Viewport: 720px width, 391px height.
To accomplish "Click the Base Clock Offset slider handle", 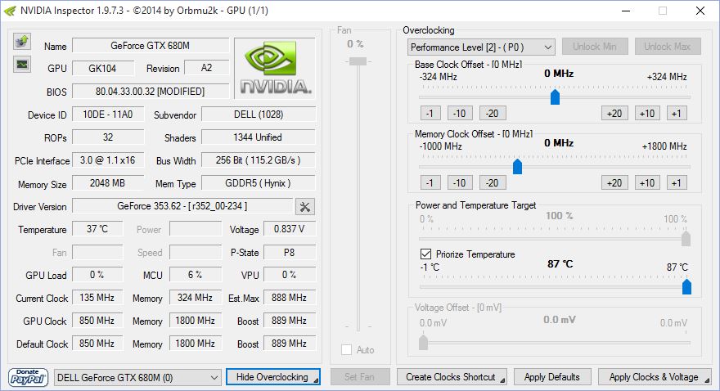I will click(x=556, y=97).
